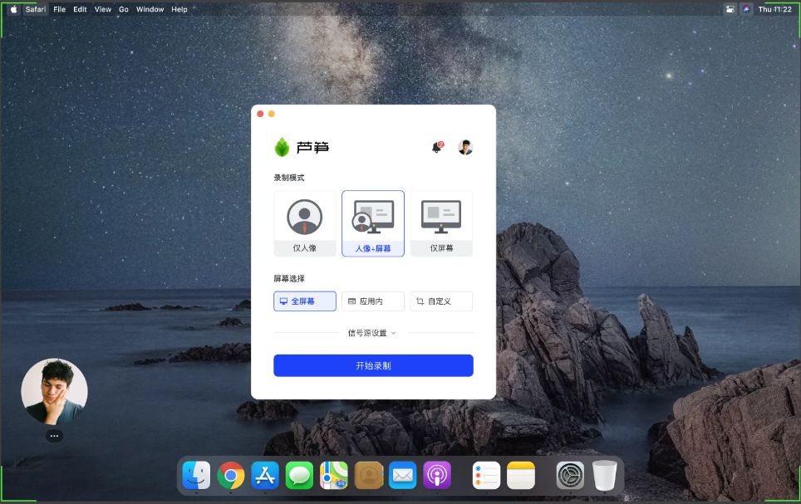
Task: Open Google Chrome from the dock
Action: [x=231, y=475]
